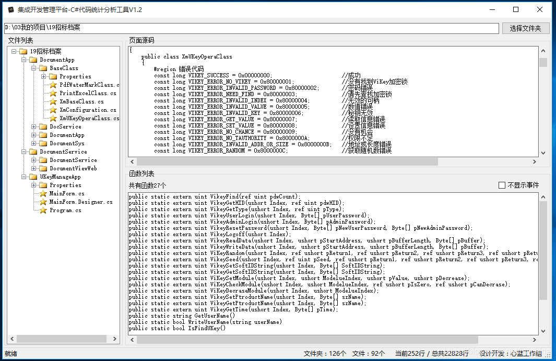This screenshot has width=556, height=361.
Task: Select XmUKeyOperaClass.cs in file tree
Action: pyautogui.click(x=89, y=118)
